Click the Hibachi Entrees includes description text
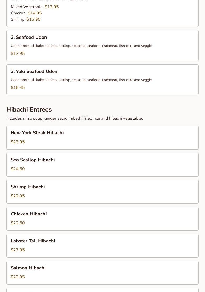Image resolution: width=205 pixels, height=292 pixels. tap(75, 118)
